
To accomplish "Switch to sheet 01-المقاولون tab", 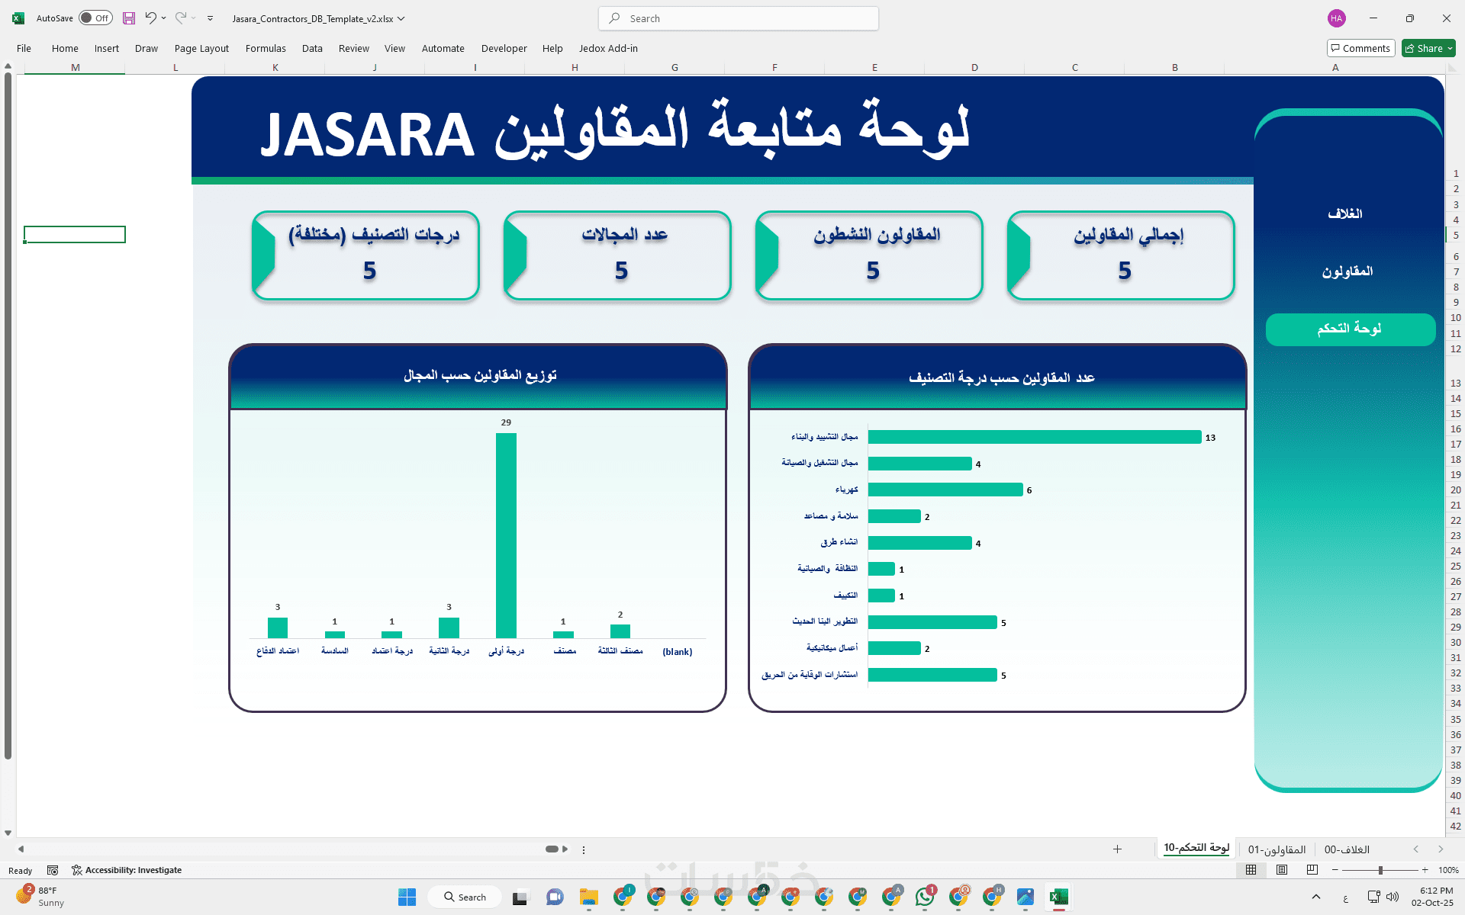I will pyautogui.click(x=1277, y=849).
